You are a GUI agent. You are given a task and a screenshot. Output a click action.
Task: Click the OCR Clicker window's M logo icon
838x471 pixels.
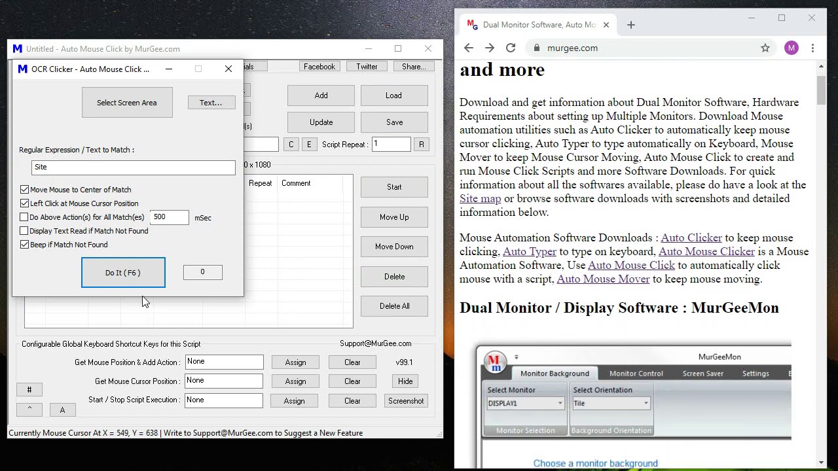point(22,69)
